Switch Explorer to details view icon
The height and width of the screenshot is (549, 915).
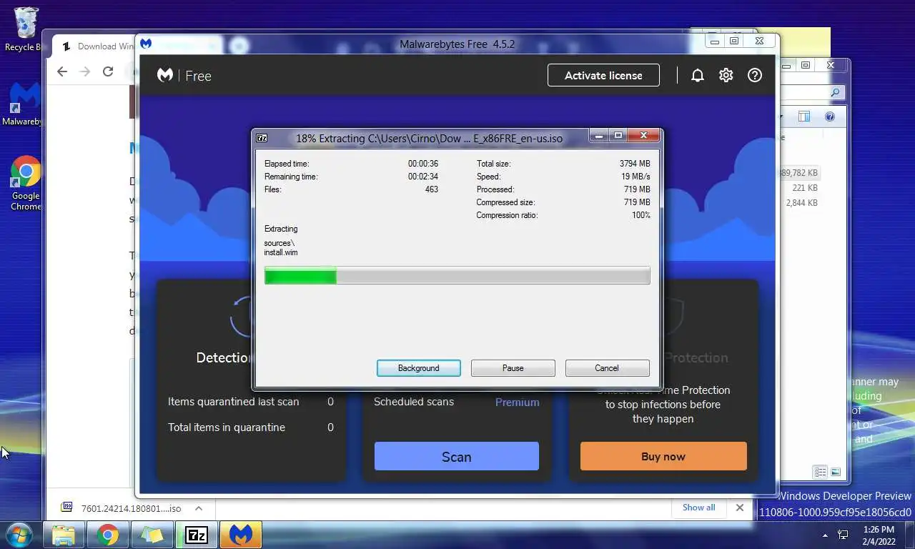click(x=820, y=472)
